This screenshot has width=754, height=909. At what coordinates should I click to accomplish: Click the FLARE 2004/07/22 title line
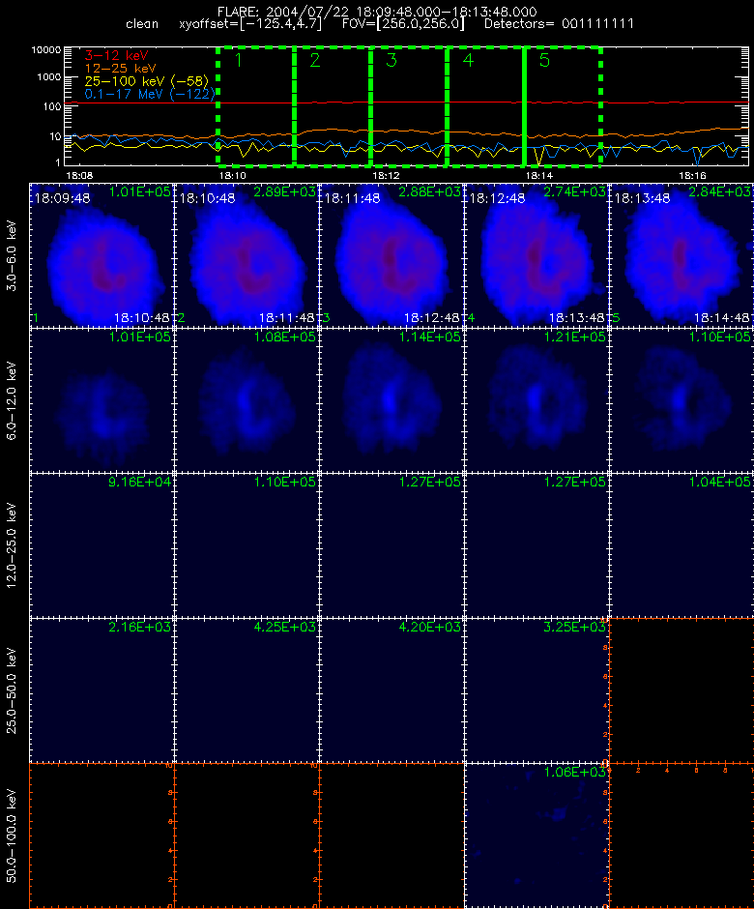(x=377, y=12)
